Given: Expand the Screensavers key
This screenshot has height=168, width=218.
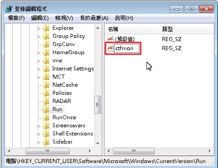Looking at the screenshot, I should [x=38, y=126].
